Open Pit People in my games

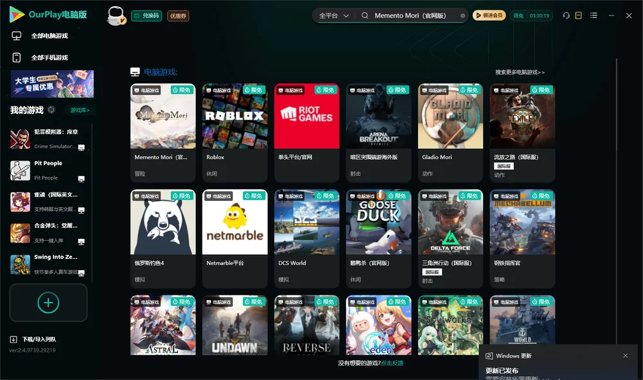pyautogui.click(x=48, y=170)
